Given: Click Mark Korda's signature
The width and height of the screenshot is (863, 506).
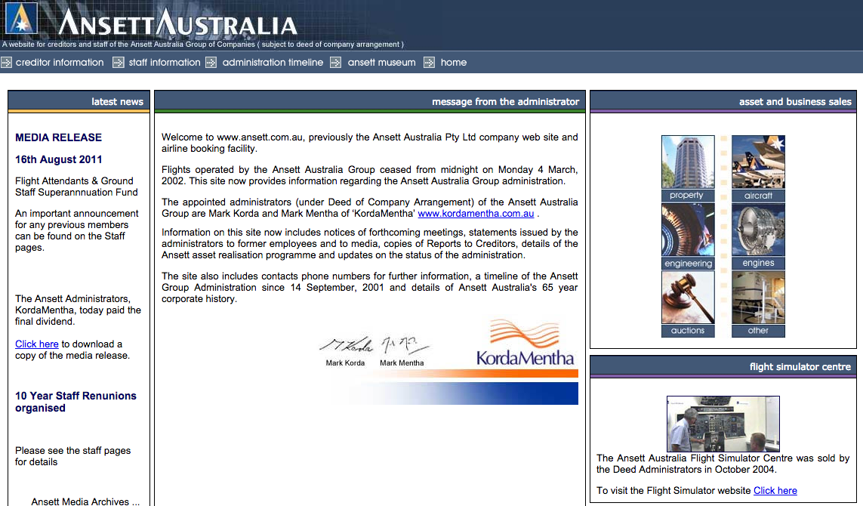Looking at the screenshot, I should click(347, 345).
